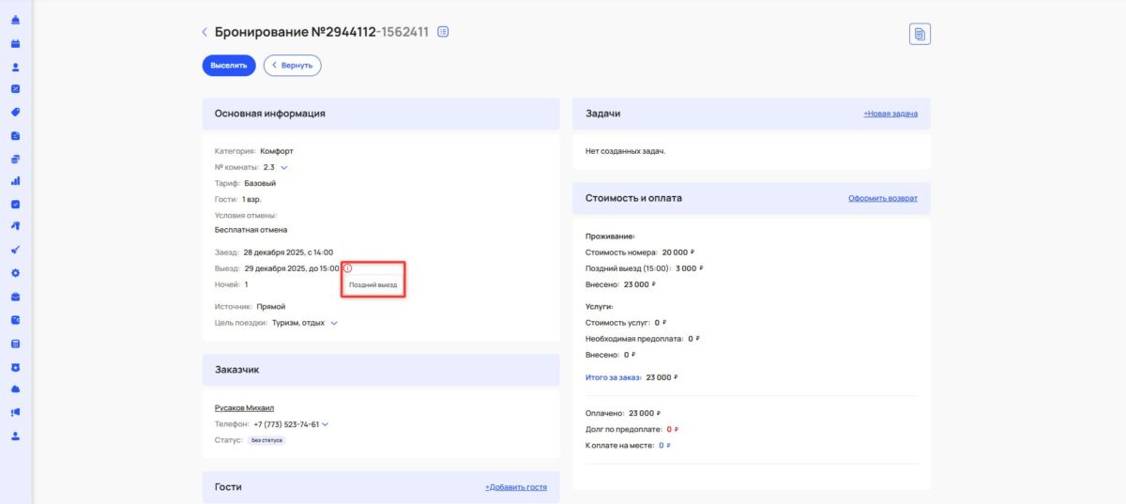The height and width of the screenshot is (504, 1126).
Task: Open the shield icon in sidebar
Action: tap(16, 366)
